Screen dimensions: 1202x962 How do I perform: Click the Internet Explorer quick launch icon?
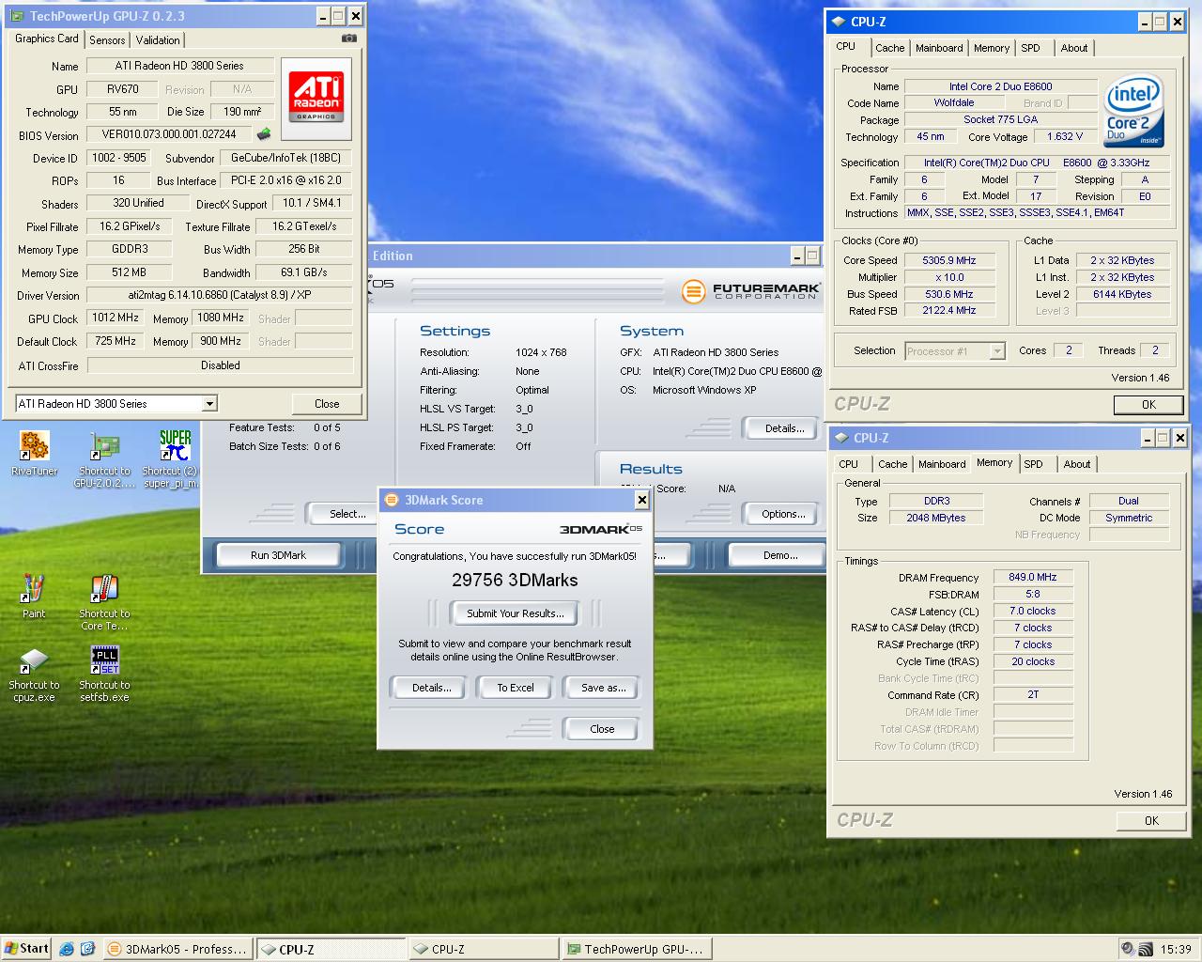[x=67, y=949]
